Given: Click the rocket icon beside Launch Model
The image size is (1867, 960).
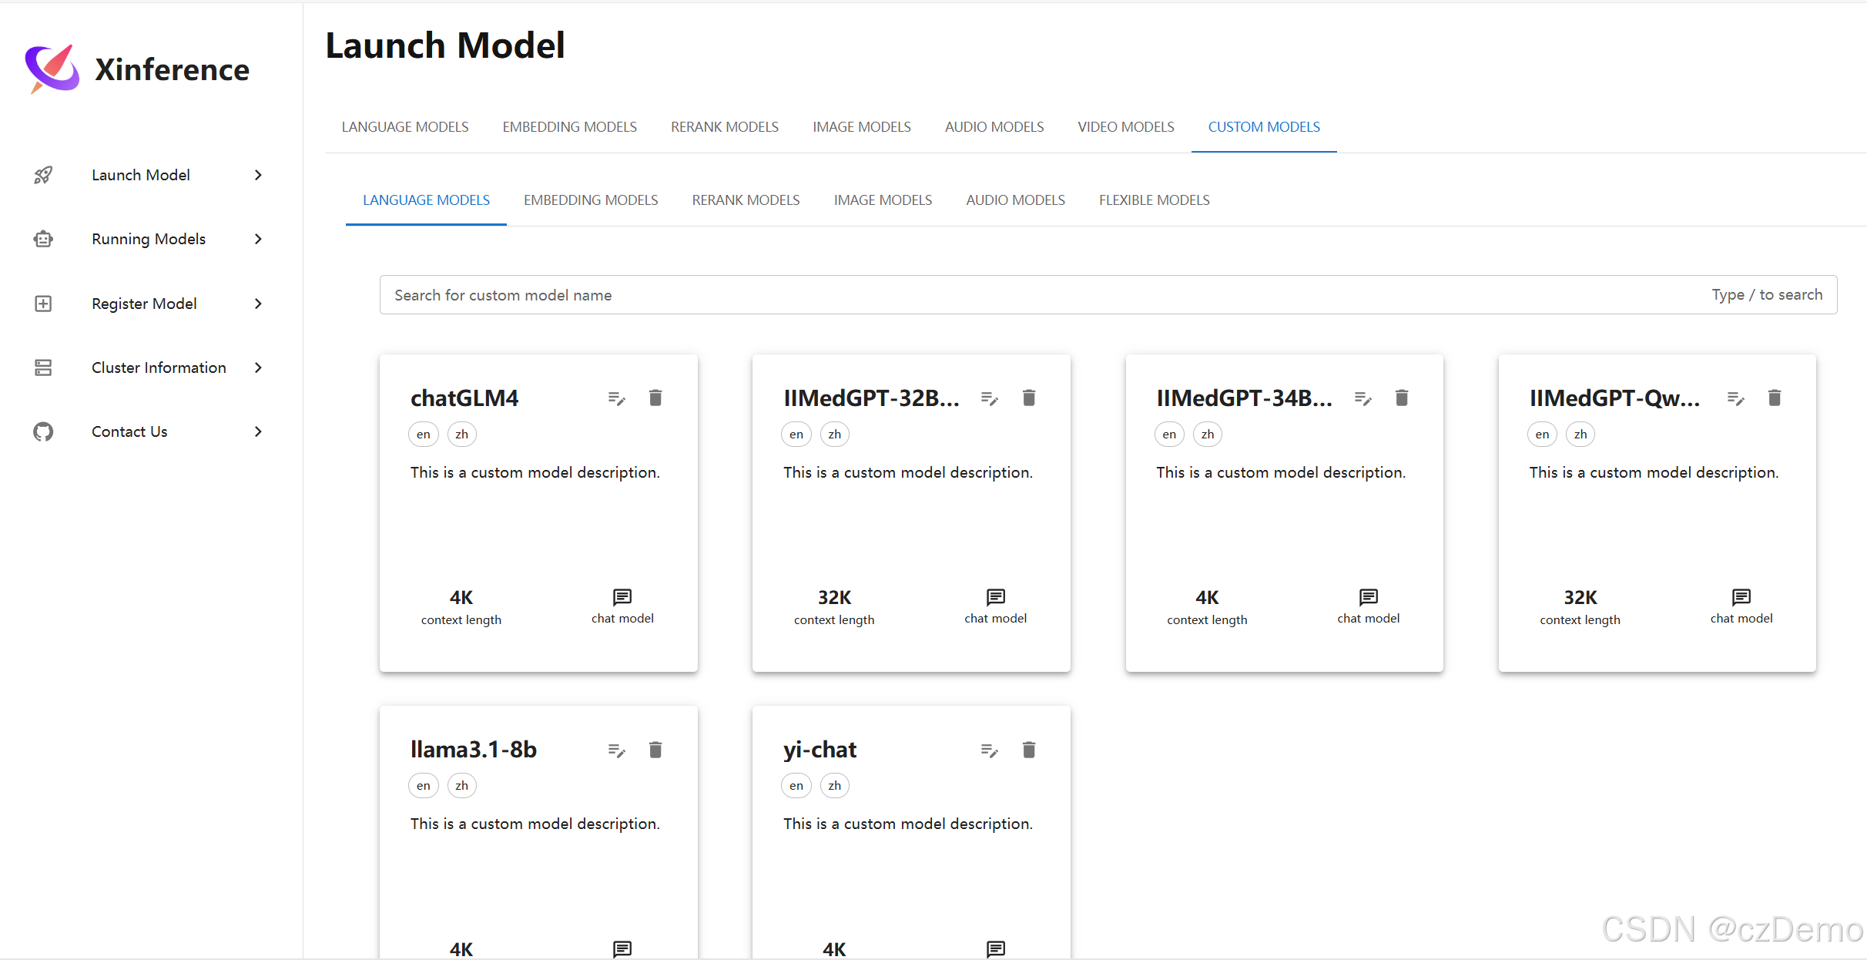Looking at the screenshot, I should tap(43, 175).
